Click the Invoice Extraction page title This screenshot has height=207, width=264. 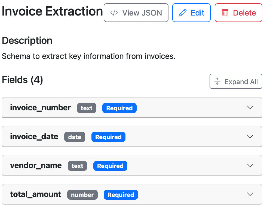[x=52, y=12]
